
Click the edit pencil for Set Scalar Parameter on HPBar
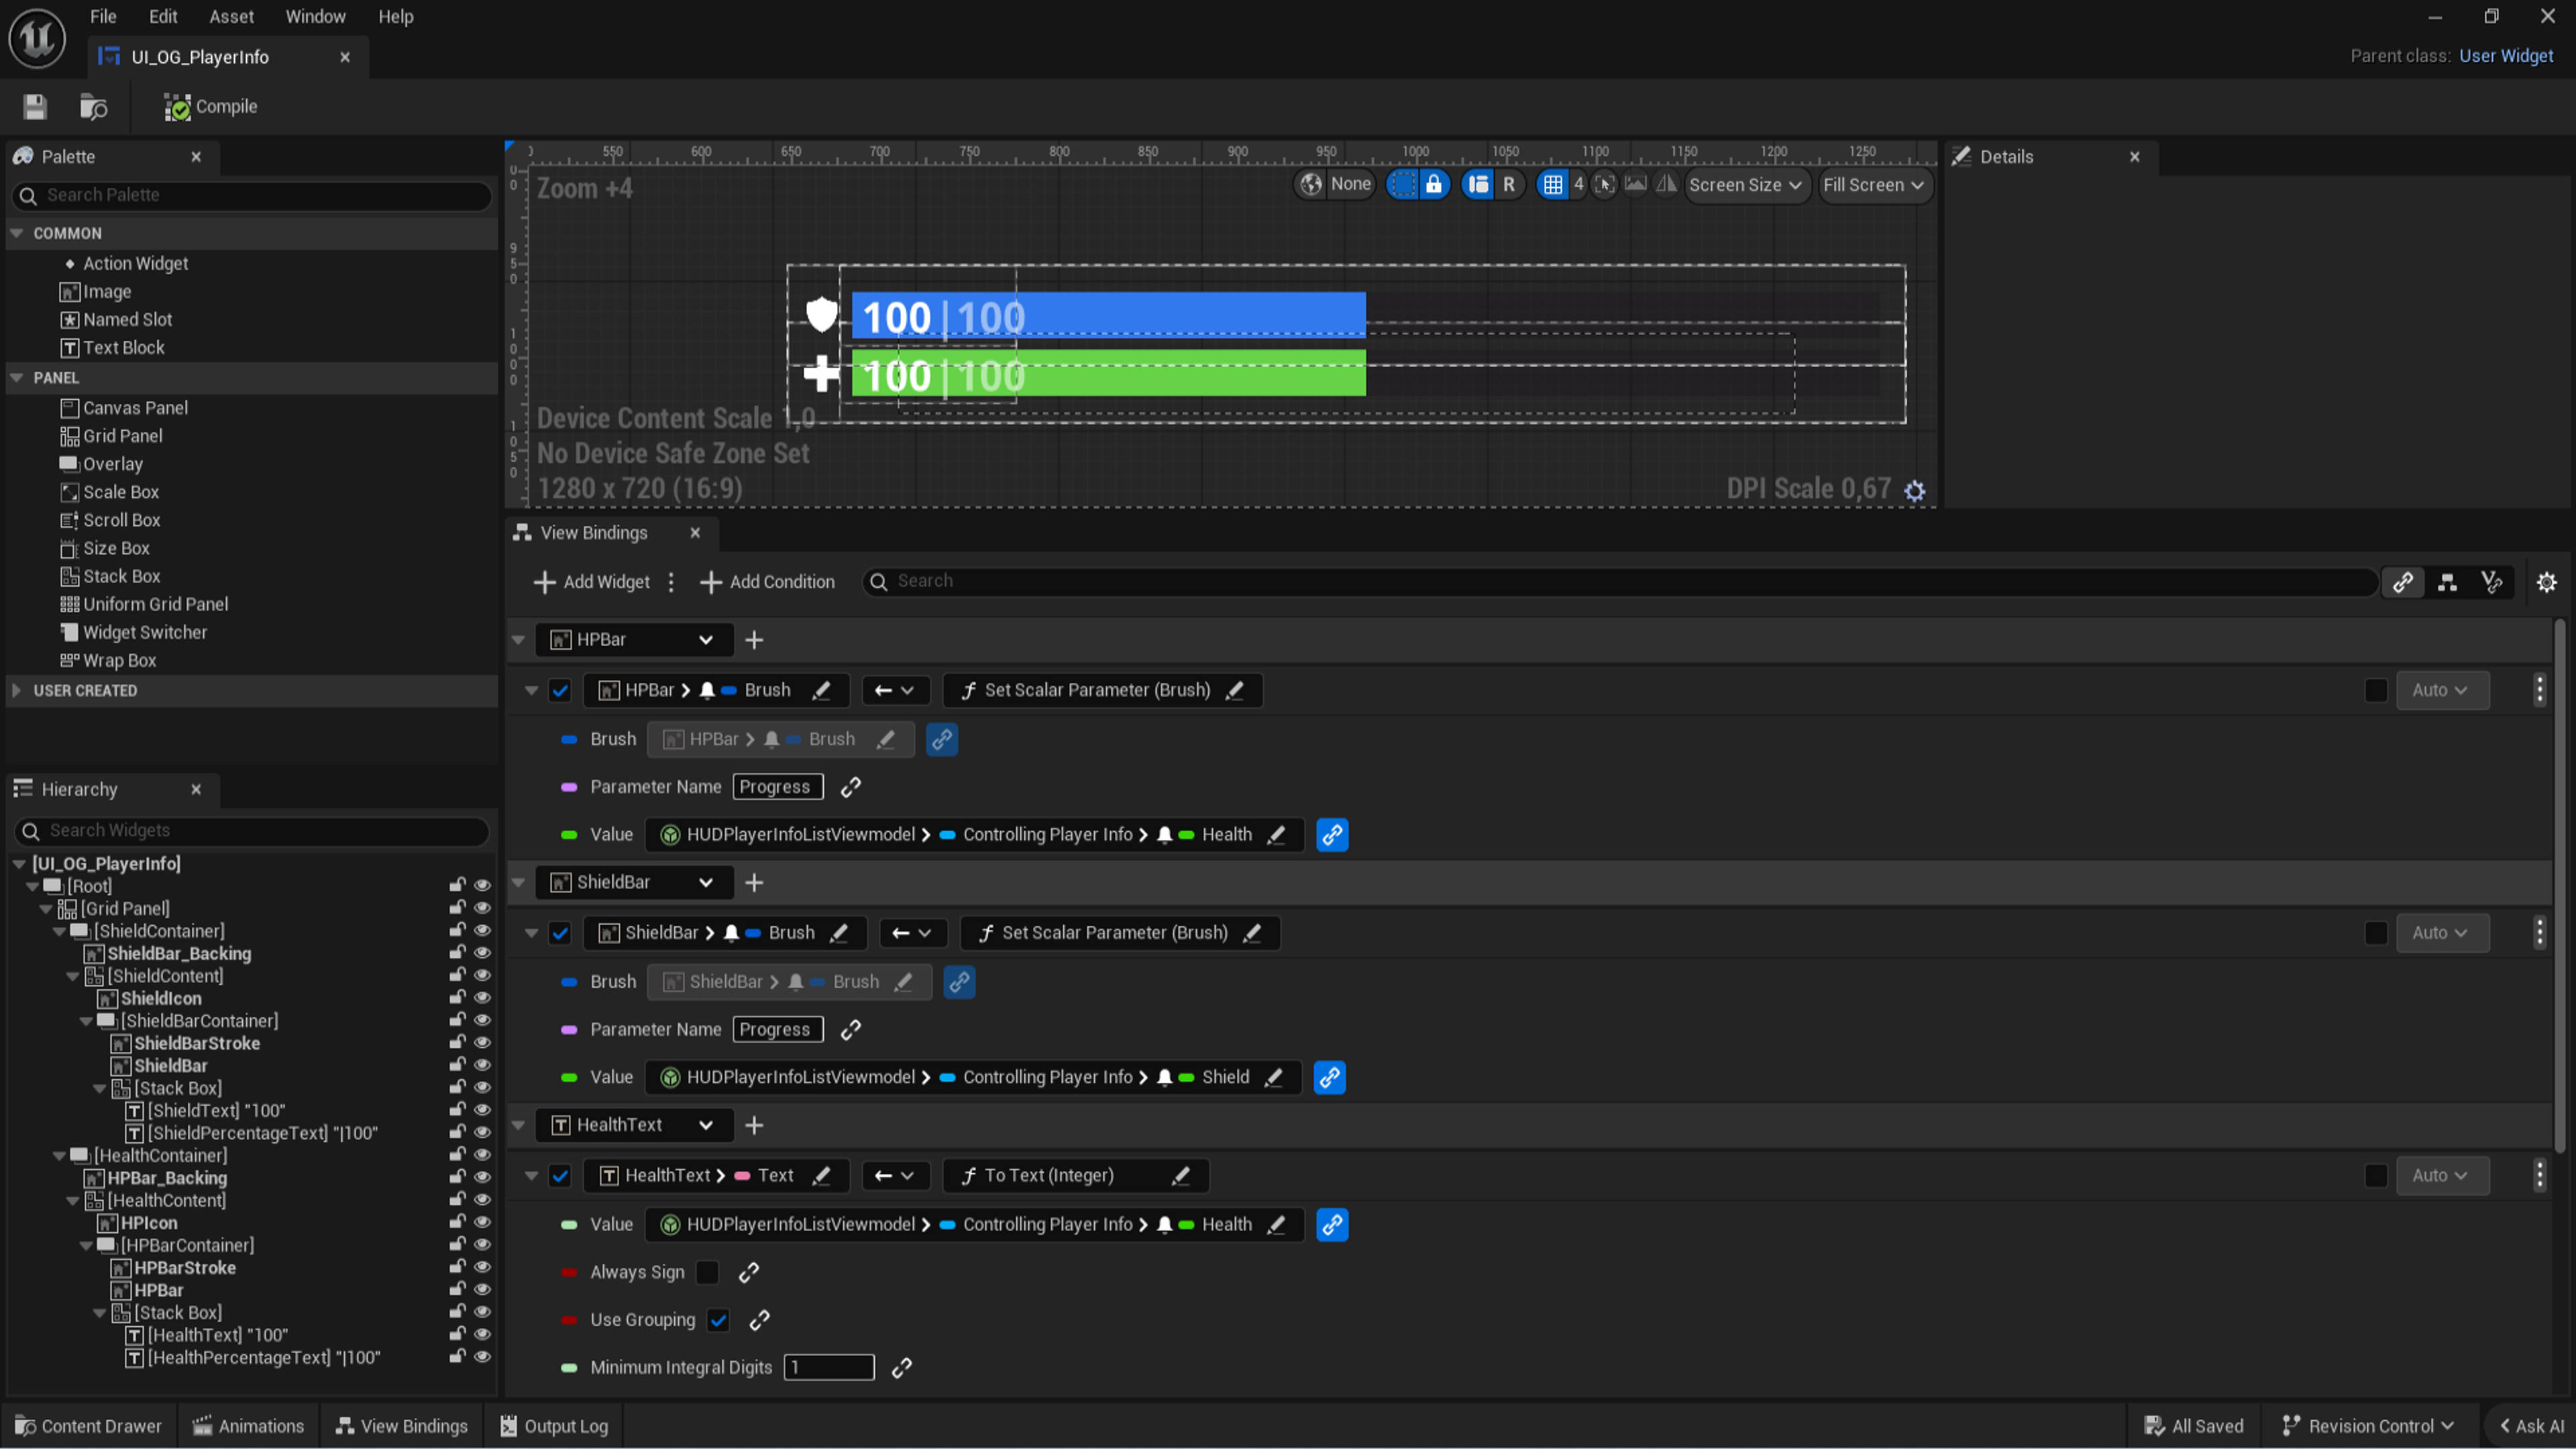pyautogui.click(x=1236, y=690)
